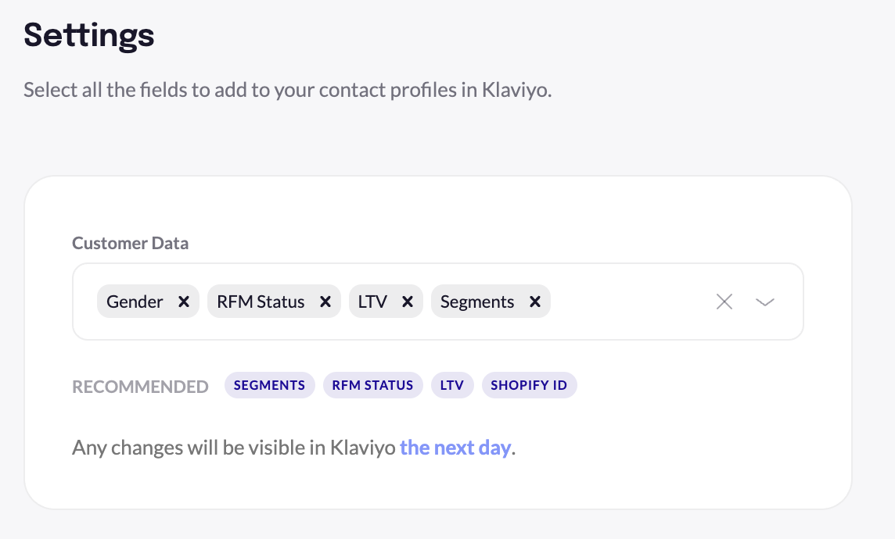This screenshot has width=895, height=539.
Task: Open the "the next day" link
Action: pos(455,447)
